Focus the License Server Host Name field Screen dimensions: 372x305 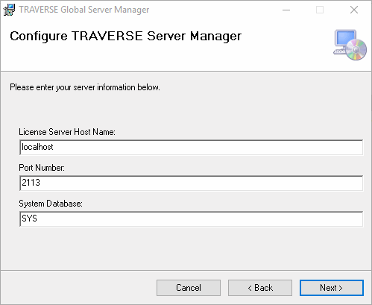(191, 147)
